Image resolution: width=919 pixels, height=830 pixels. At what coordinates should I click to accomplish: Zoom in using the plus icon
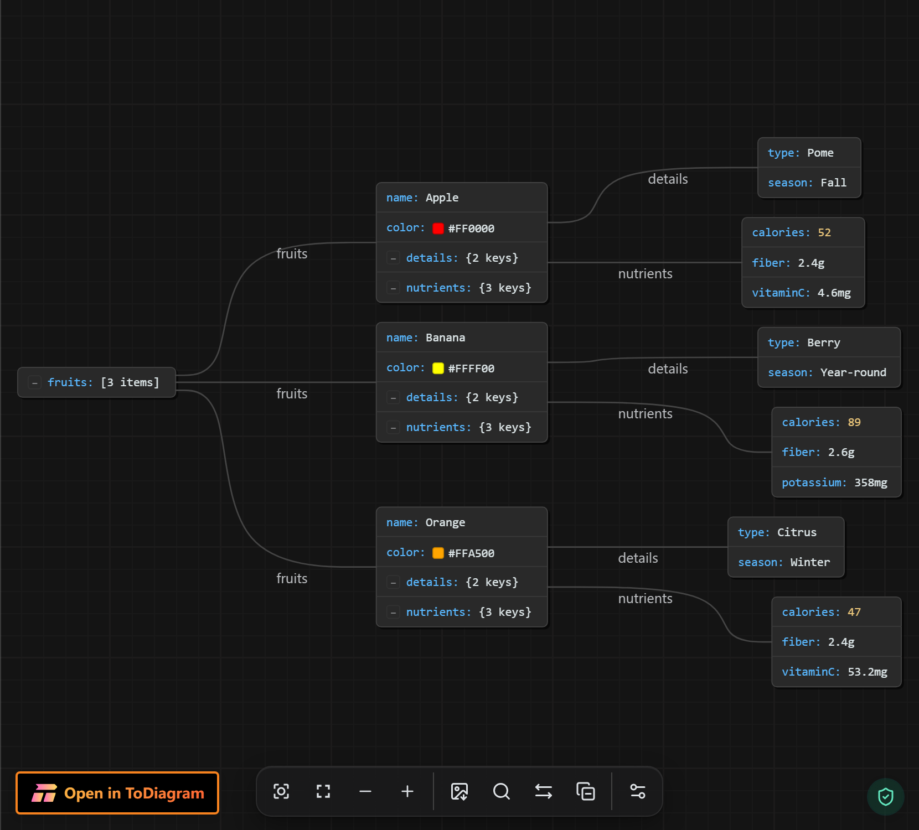[x=407, y=791]
